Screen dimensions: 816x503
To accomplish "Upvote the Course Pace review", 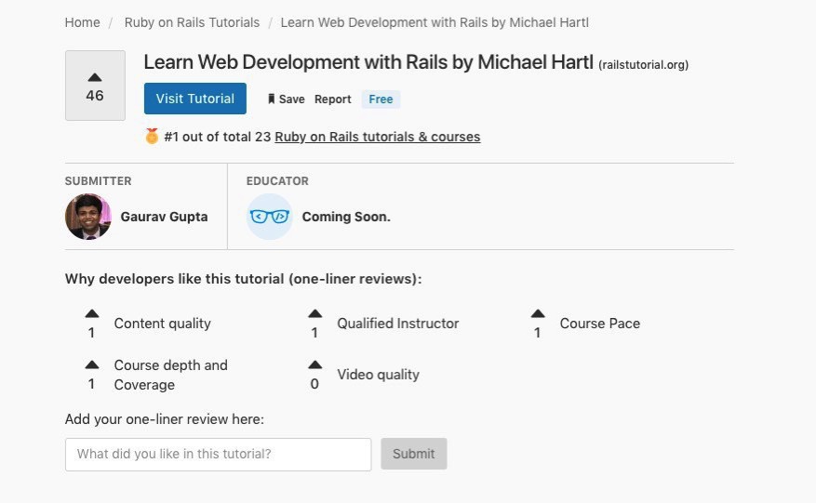I will click(538, 314).
